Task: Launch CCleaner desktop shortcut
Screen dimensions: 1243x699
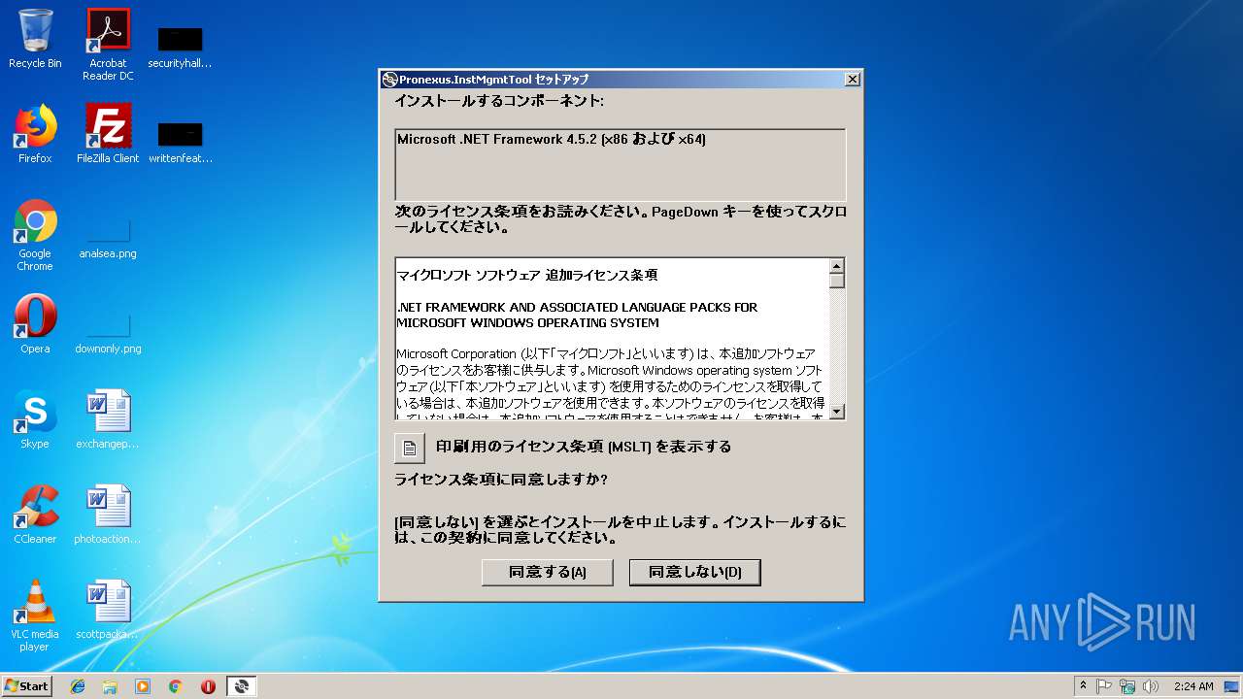Action: pos(35,516)
